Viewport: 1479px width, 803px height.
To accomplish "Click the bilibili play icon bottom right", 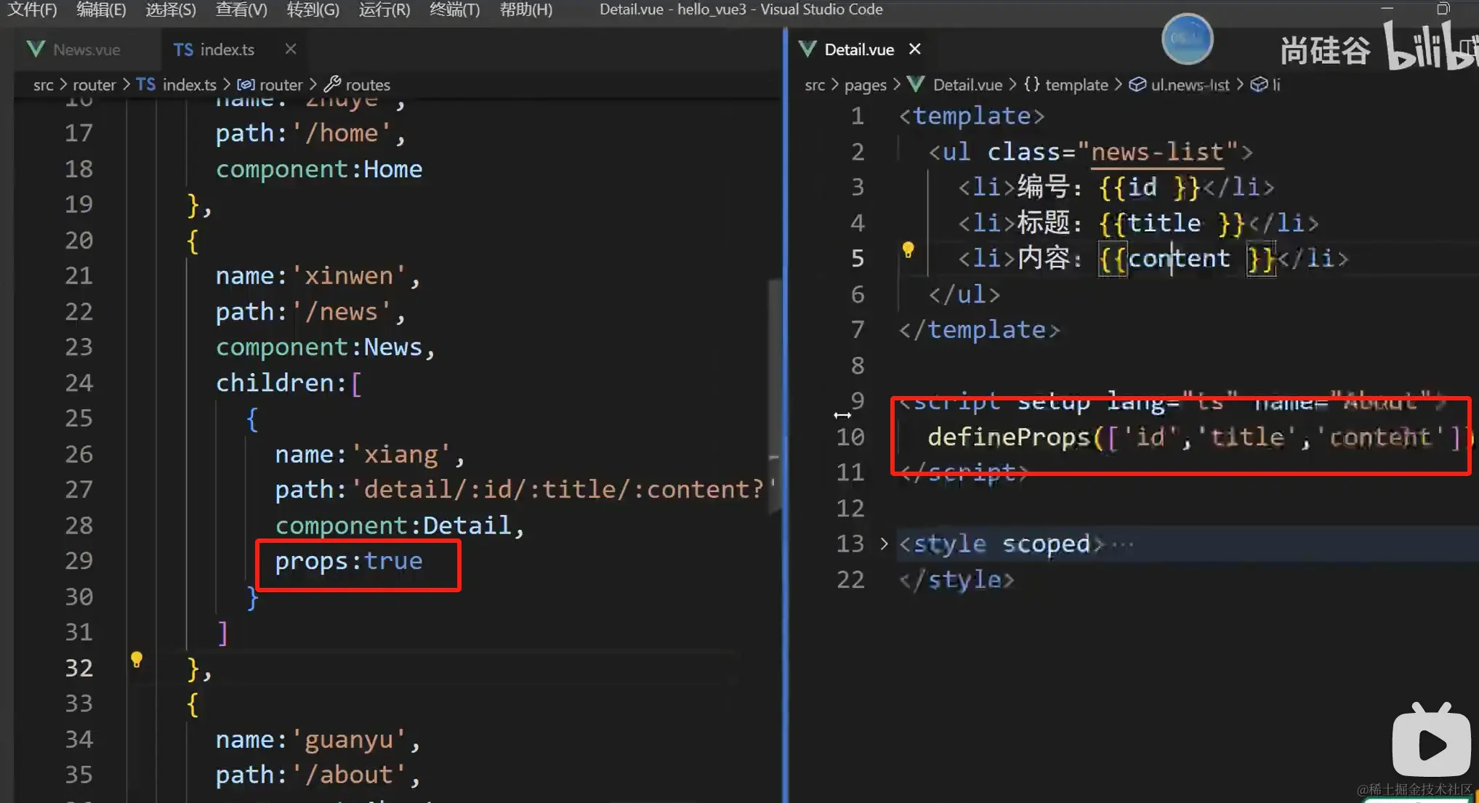I will 1430,743.
